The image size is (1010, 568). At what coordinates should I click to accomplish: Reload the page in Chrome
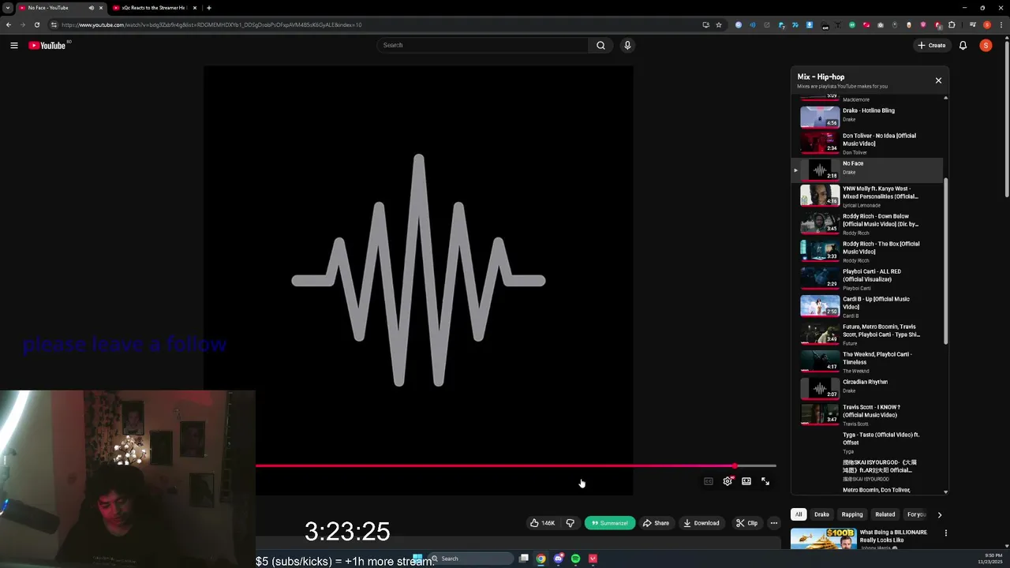36,24
